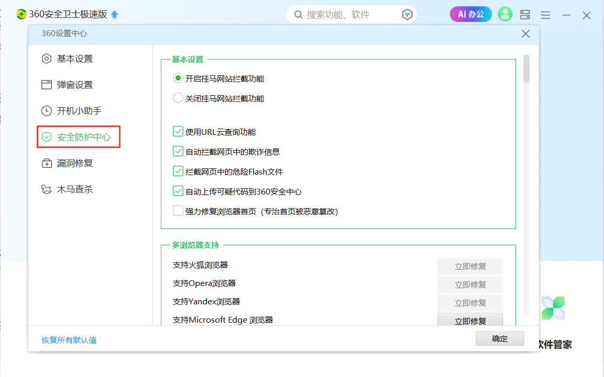604x377 pixels.
Task: Close the 360设置中心 dialog
Action: pyautogui.click(x=525, y=34)
